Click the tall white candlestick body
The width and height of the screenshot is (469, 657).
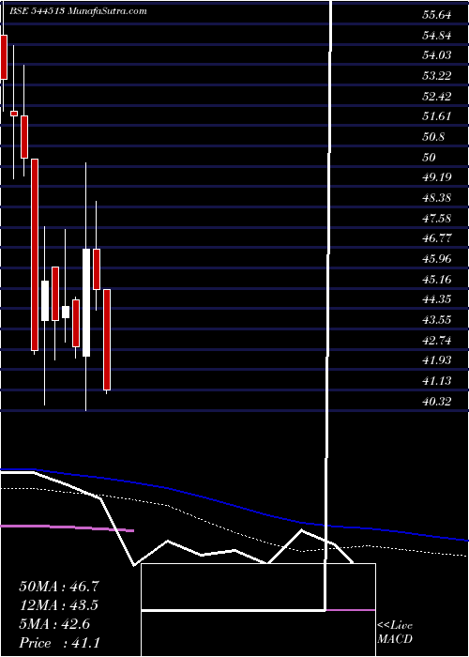[x=86, y=303]
